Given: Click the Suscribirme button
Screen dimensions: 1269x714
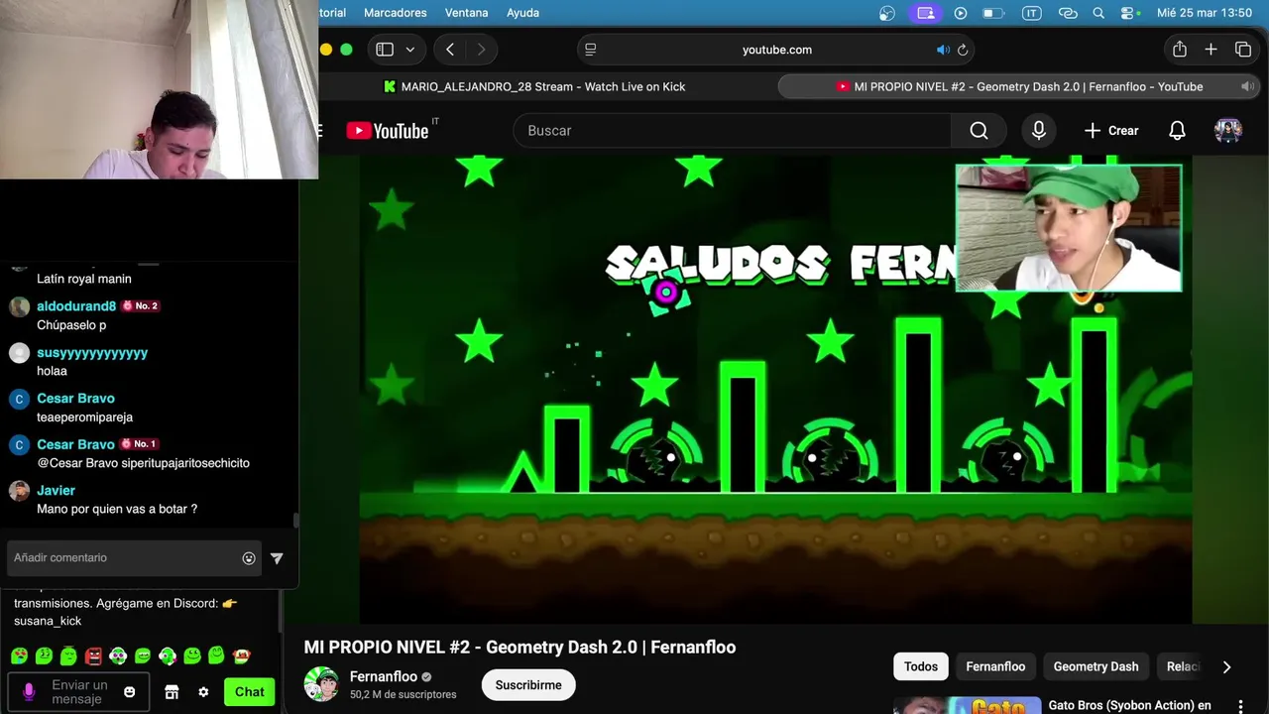Looking at the screenshot, I should coord(528,685).
